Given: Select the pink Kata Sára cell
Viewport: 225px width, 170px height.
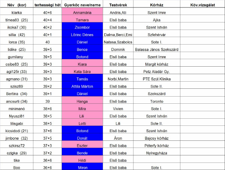Looking at the screenshot, I should (82, 72).
